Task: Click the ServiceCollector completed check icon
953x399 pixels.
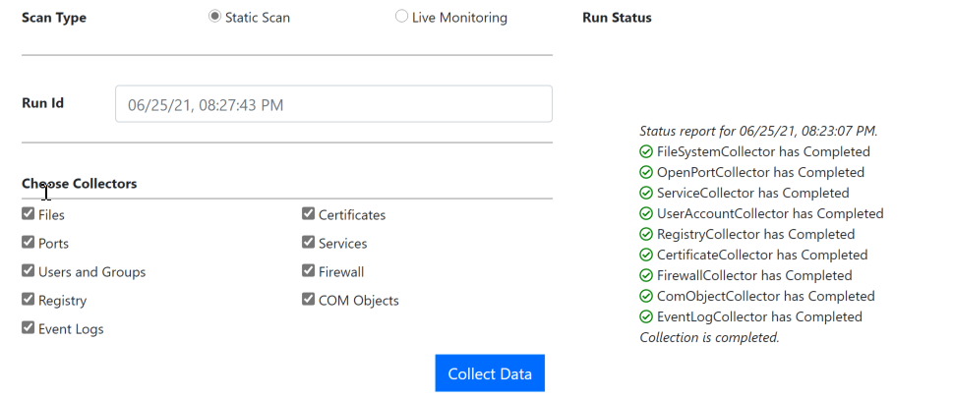Action: (x=646, y=194)
